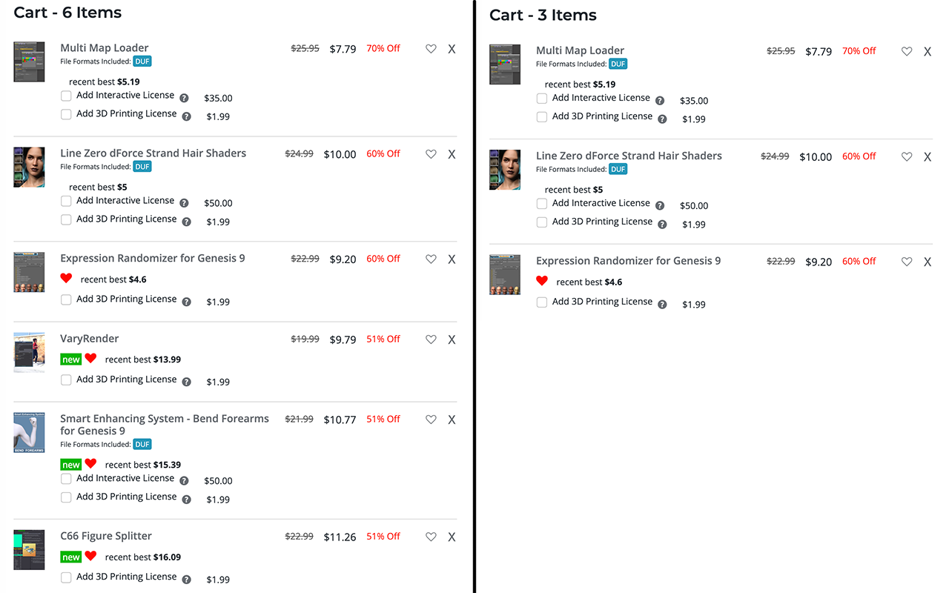Click help icon beside Smart Enhancing Interactive License

tap(184, 481)
